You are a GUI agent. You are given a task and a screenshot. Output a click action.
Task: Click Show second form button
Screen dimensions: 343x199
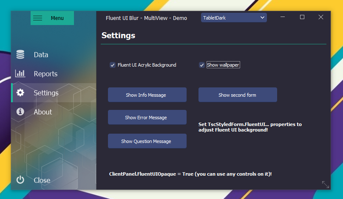coord(238,95)
